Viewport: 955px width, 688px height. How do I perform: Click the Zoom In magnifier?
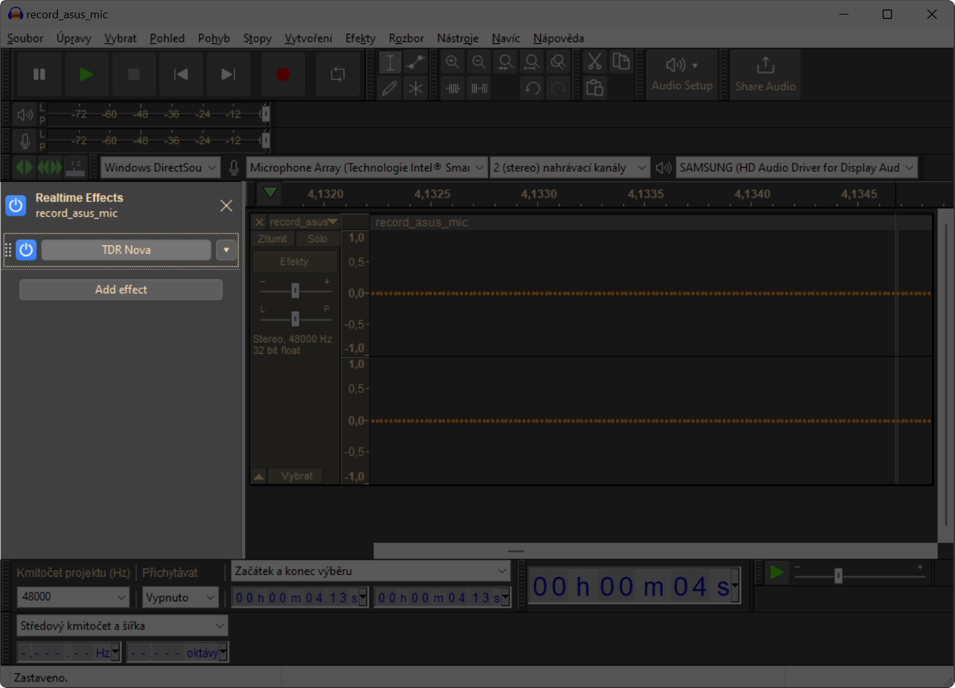point(453,62)
